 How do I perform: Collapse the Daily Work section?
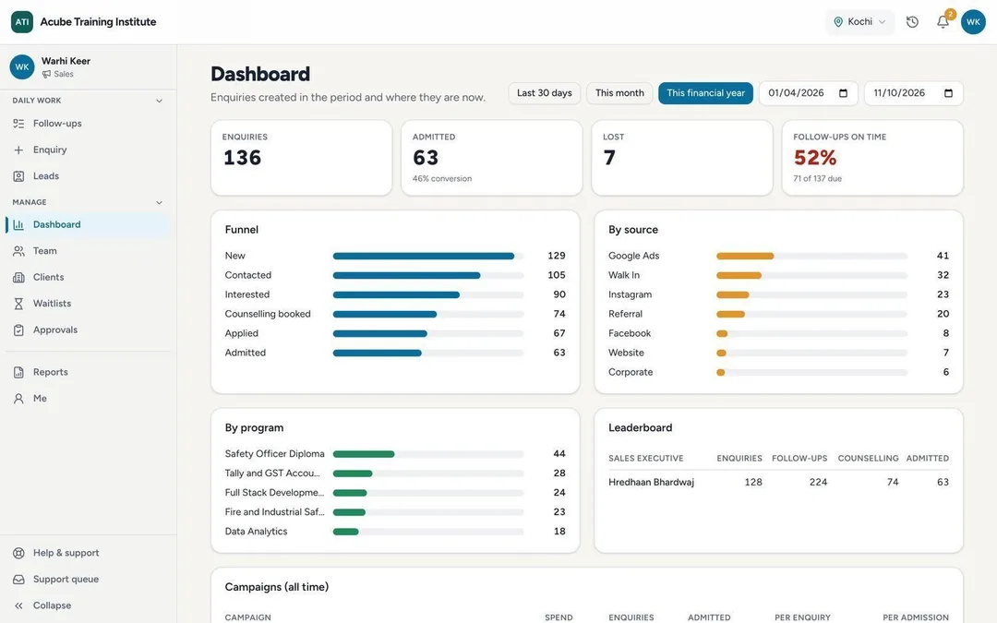[x=159, y=101]
